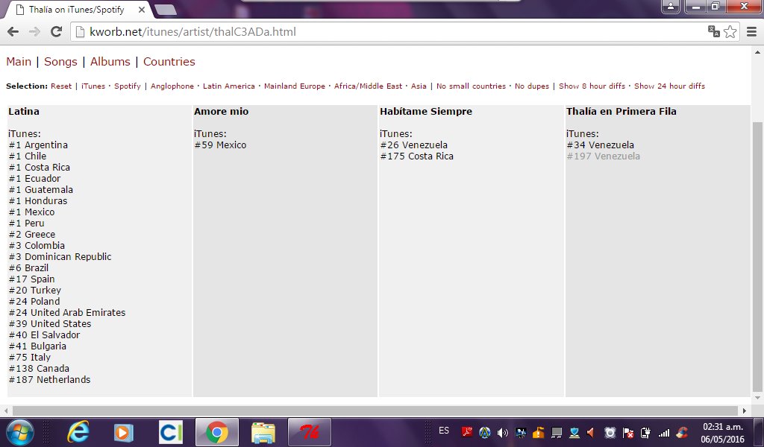
Task: Click the volume speaker tray icon
Action: (502, 432)
